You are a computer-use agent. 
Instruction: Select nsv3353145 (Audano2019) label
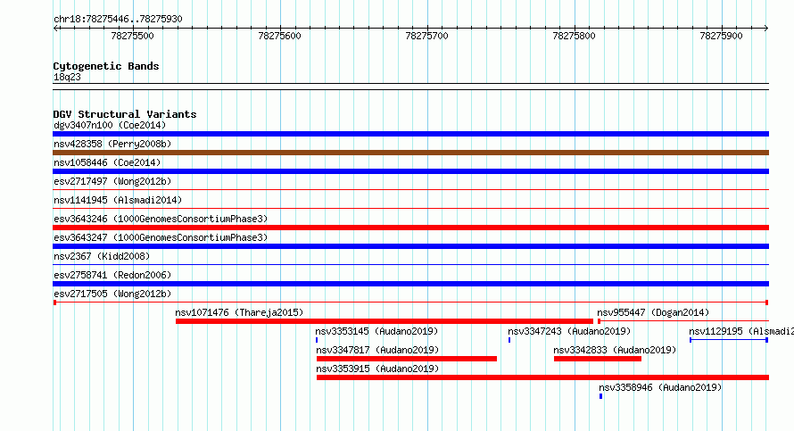tap(376, 331)
